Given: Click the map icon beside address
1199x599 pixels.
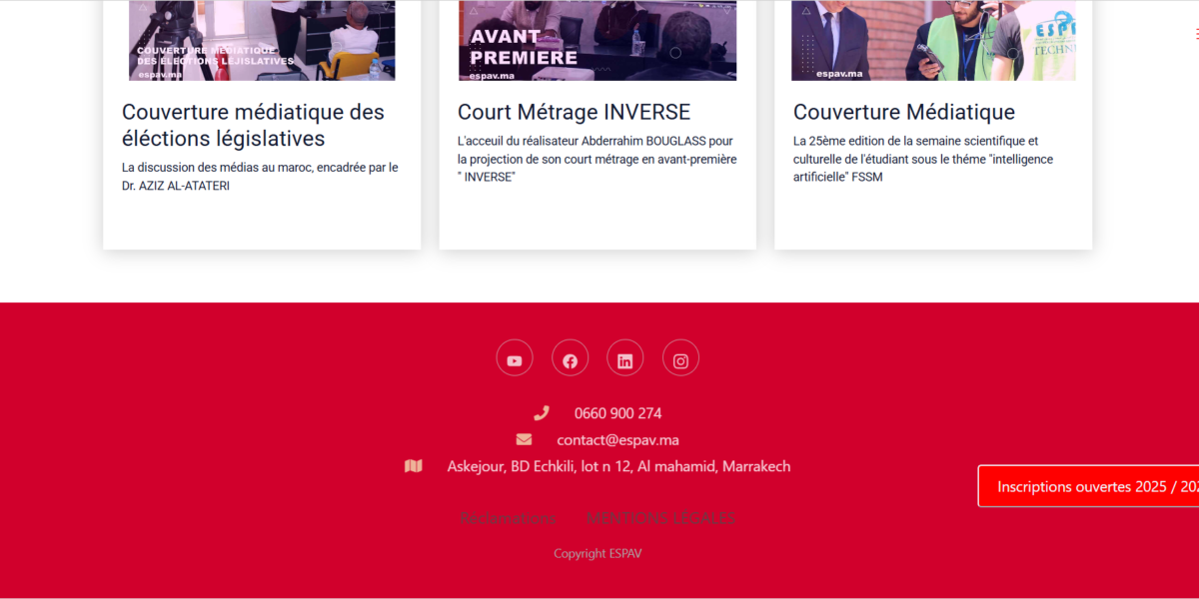Looking at the screenshot, I should pos(414,466).
